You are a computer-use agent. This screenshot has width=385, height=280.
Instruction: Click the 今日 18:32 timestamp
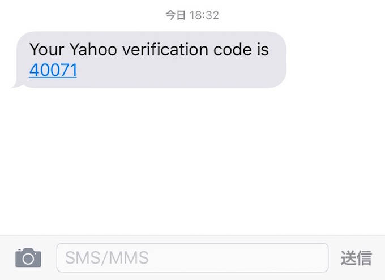192,15
